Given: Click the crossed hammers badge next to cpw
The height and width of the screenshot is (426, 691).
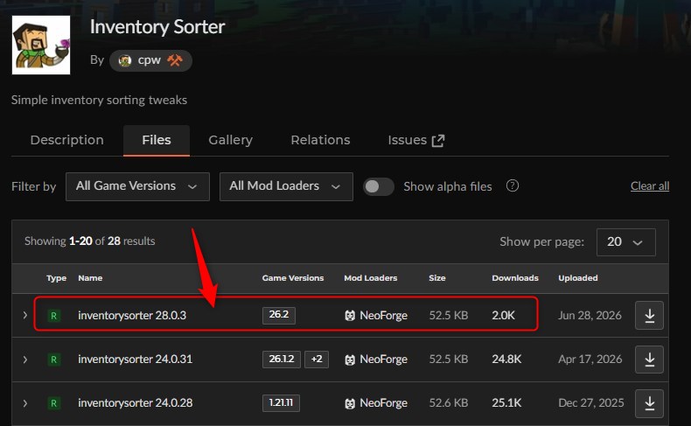Looking at the screenshot, I should [x=175, y=59].
